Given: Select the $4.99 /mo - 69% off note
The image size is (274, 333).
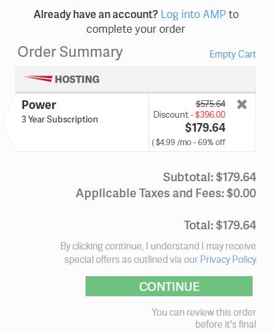Looking at the screenshot, I should [x=188, y=142].
